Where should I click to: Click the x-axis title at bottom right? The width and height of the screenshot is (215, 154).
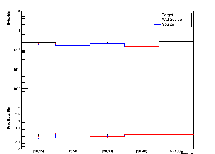tap(187, 153)
